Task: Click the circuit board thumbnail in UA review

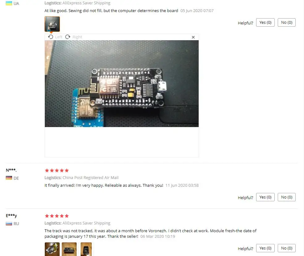Action: (x=52, y=24)
